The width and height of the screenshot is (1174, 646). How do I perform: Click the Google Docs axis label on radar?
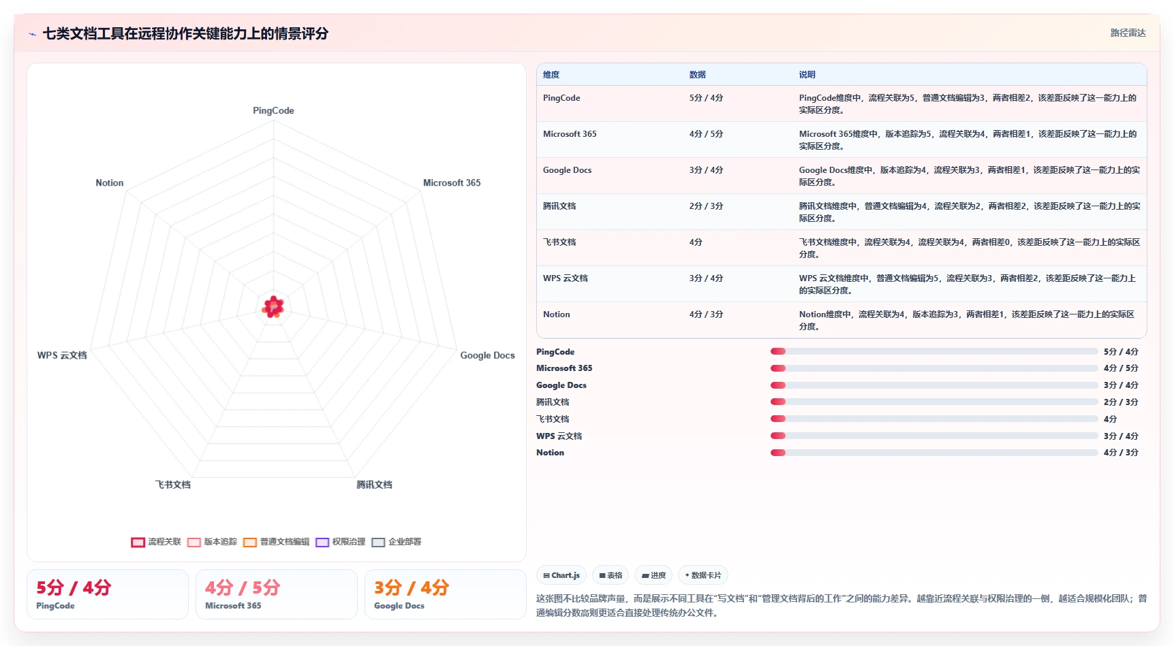(x=487, y=355)
